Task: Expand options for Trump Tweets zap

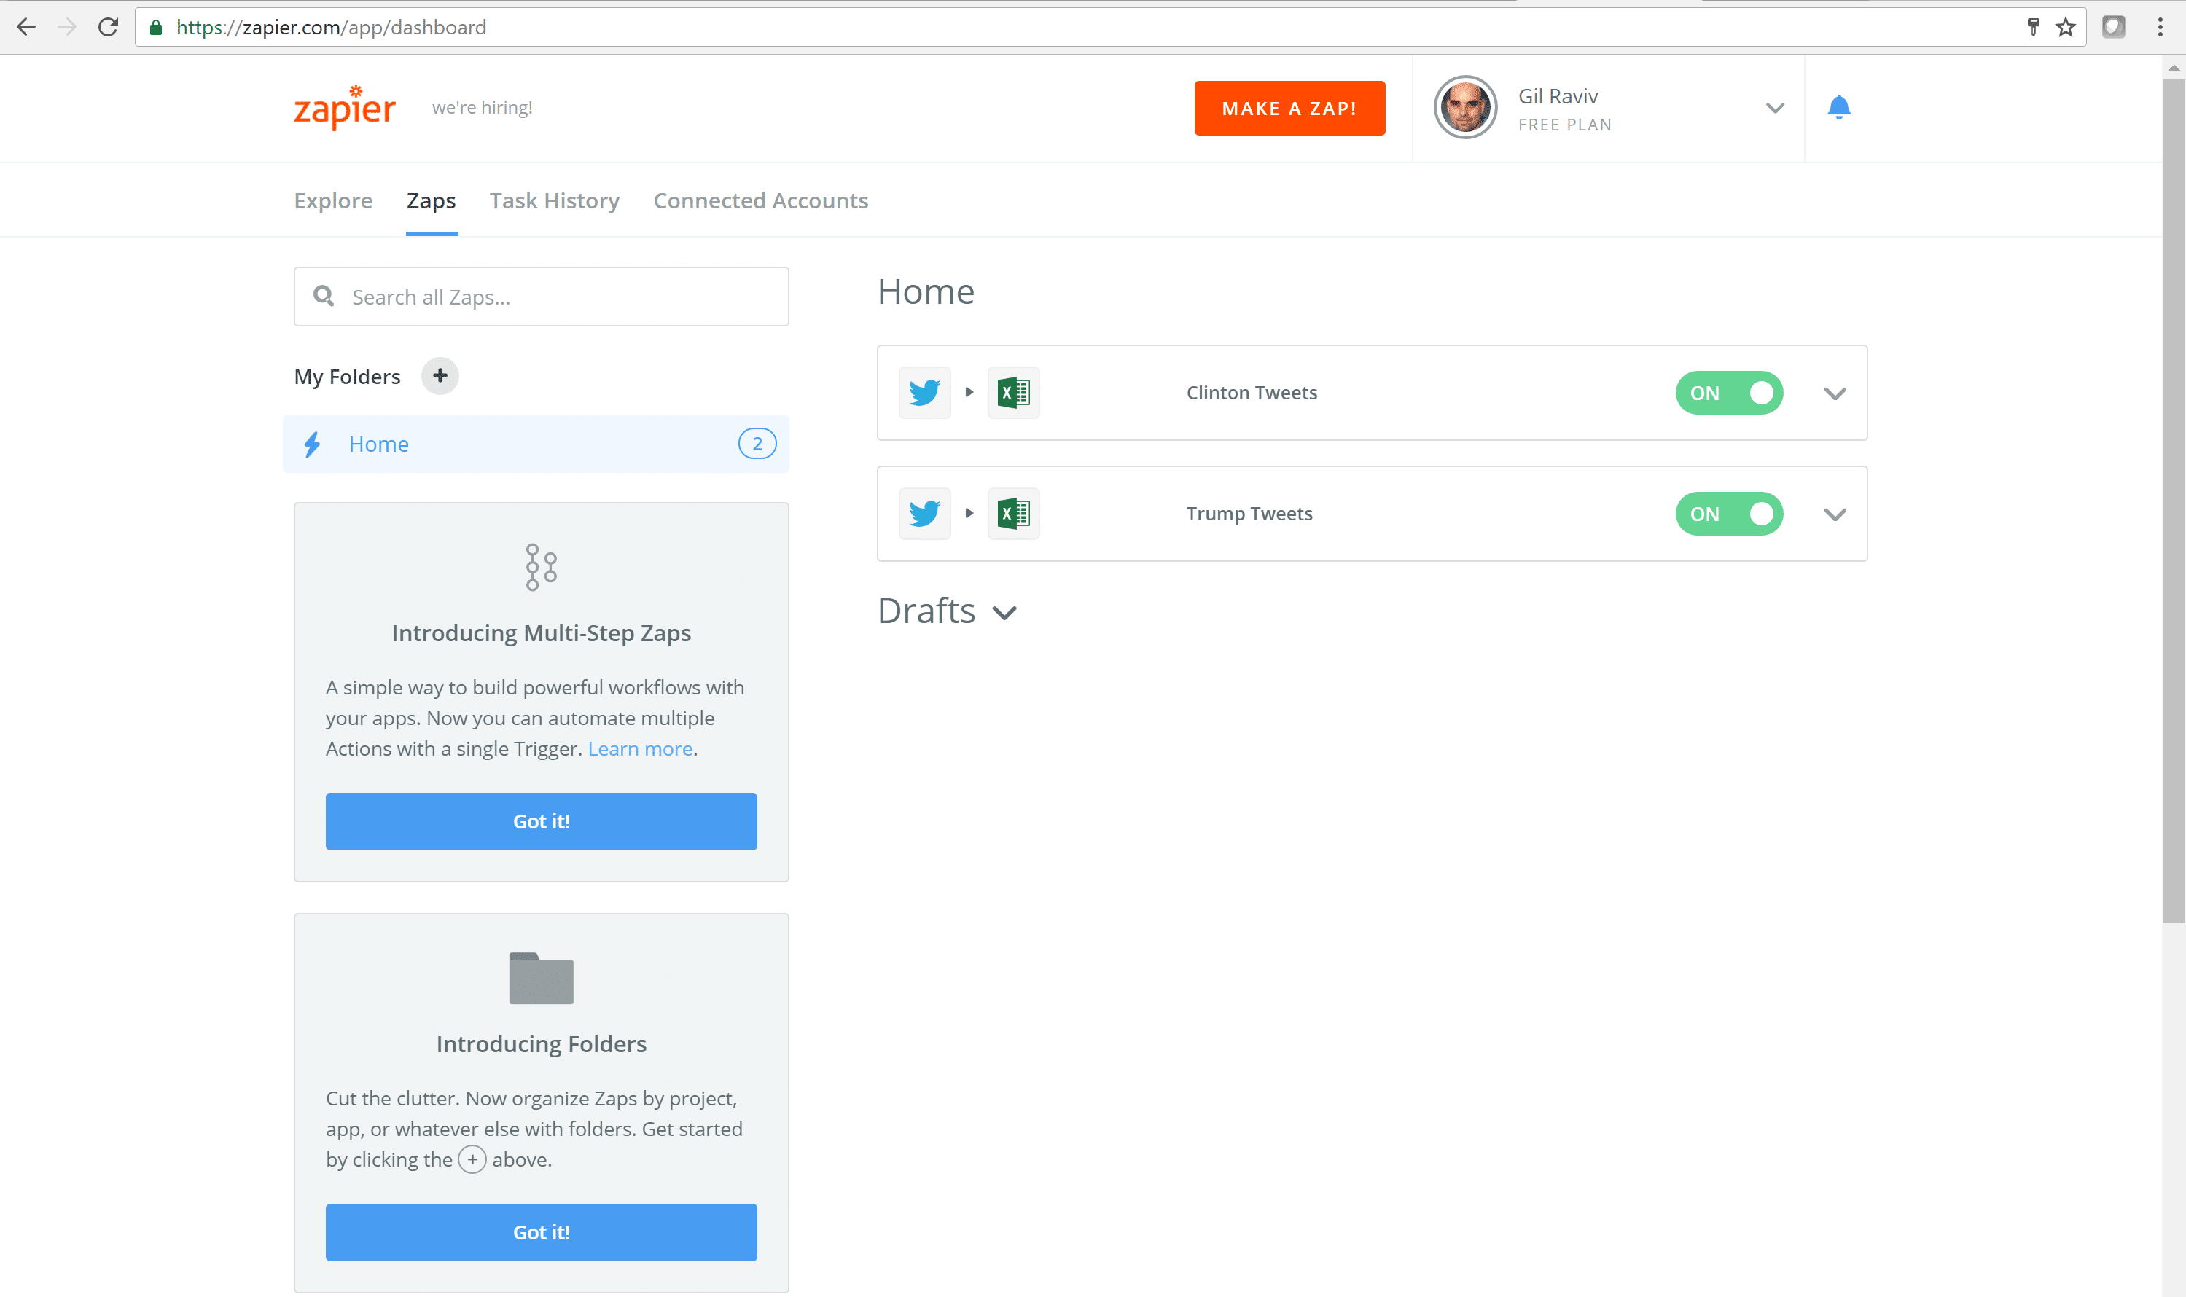Action: [x=1834, y=514]
